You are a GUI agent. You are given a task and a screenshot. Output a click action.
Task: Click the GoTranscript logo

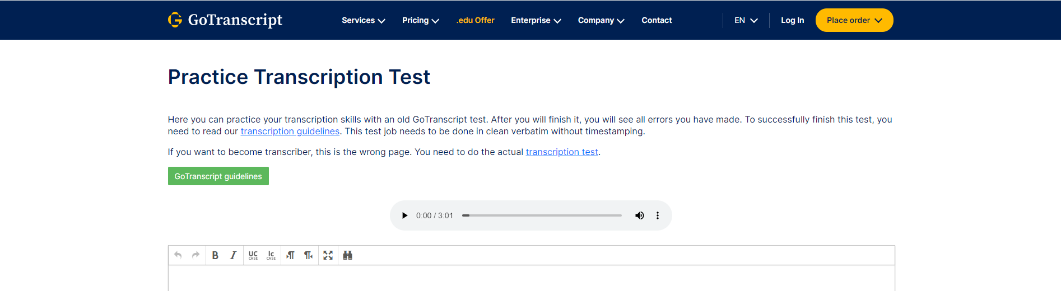click(x=225, y=20)
